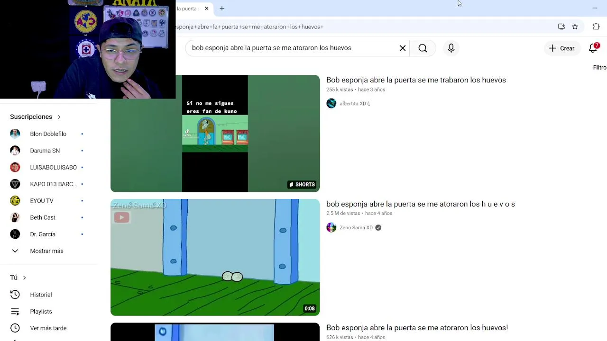Click the Historial clock icon

click(x=15, y=295)
